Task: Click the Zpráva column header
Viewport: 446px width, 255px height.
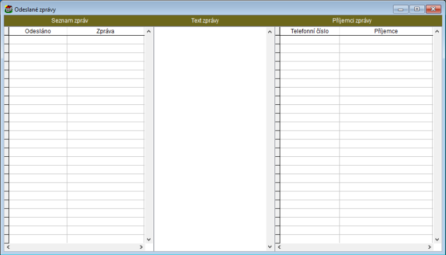Action: tap(105, 32)
